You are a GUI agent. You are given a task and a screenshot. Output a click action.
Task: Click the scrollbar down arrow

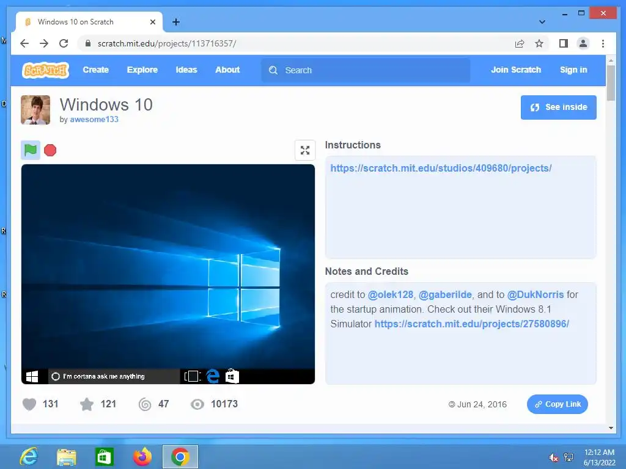[611, 428]
